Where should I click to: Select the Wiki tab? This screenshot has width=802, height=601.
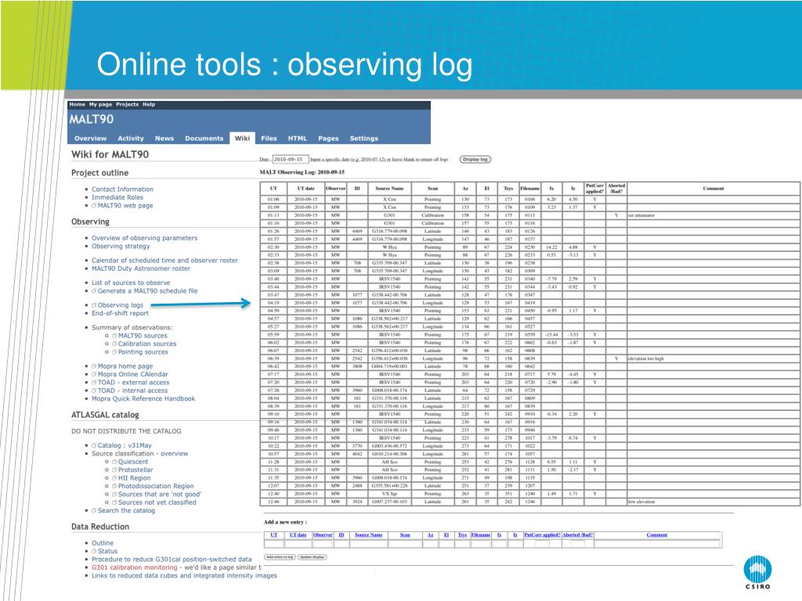242,138
